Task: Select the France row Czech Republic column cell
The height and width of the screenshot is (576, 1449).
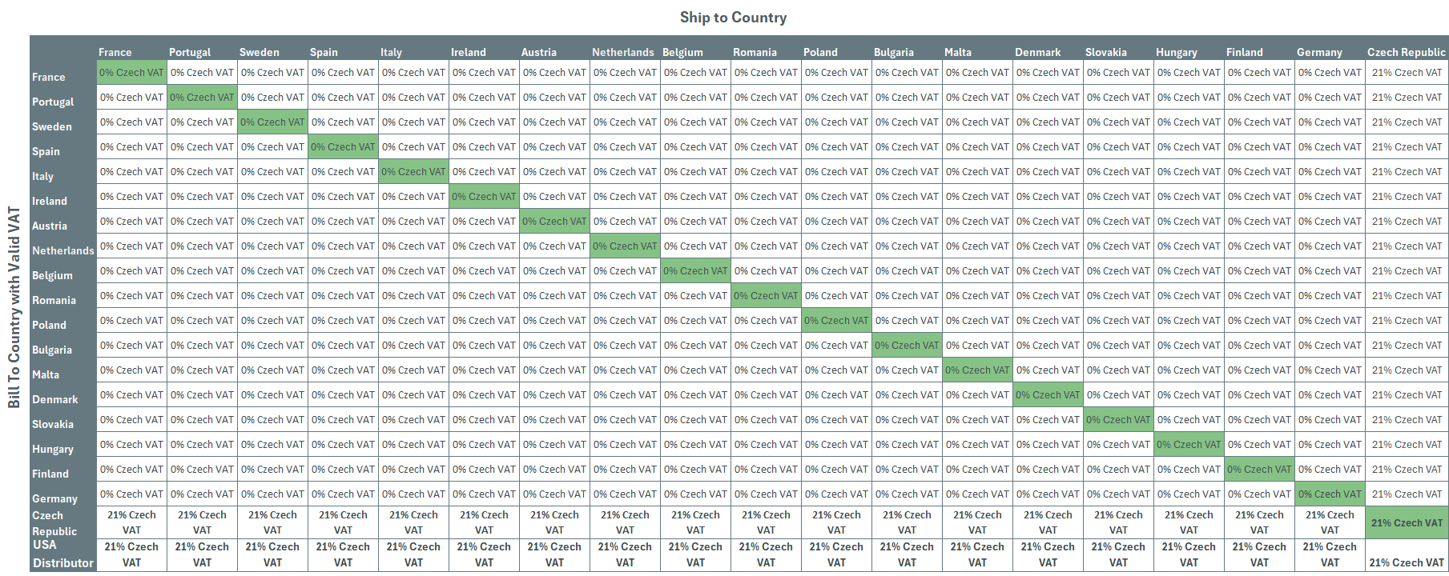Action: (x=1407, y=73)
